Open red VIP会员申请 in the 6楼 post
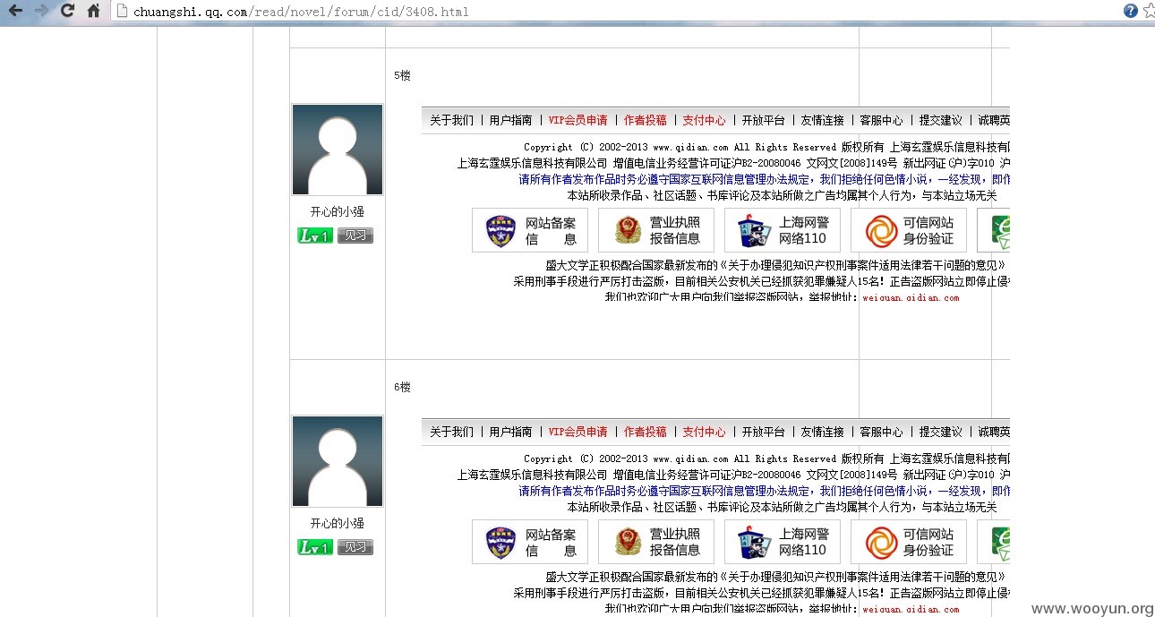The width and height of the screenshot is (1155, 617). 578,432
